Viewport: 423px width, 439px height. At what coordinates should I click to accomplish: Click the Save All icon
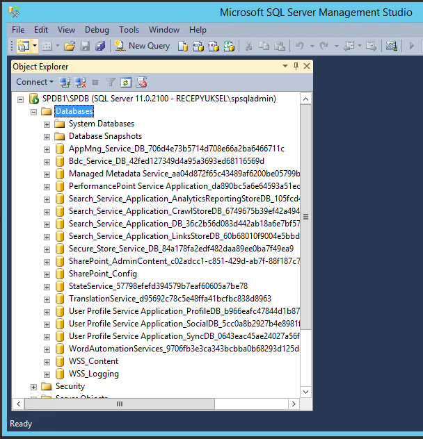100,46
